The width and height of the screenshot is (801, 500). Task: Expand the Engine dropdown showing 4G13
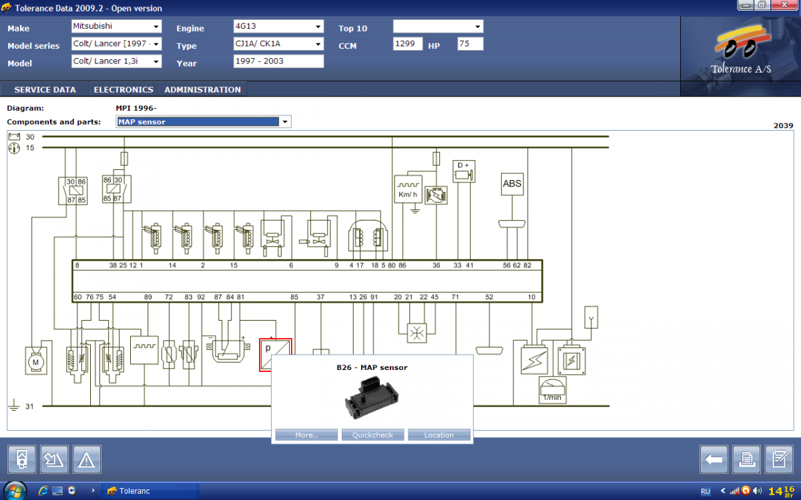(x=278, y=27)
